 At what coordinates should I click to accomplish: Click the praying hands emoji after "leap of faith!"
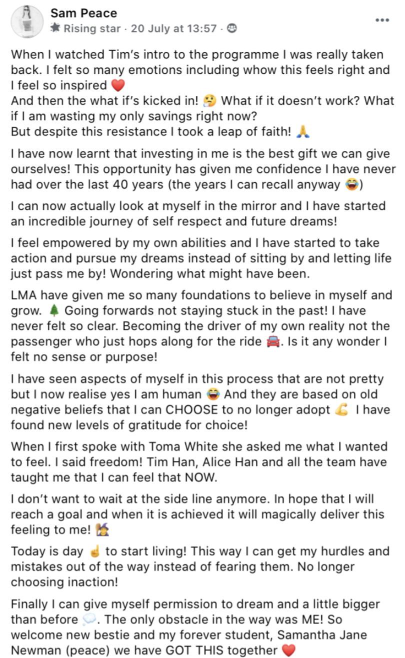click(x=301, y=132)
